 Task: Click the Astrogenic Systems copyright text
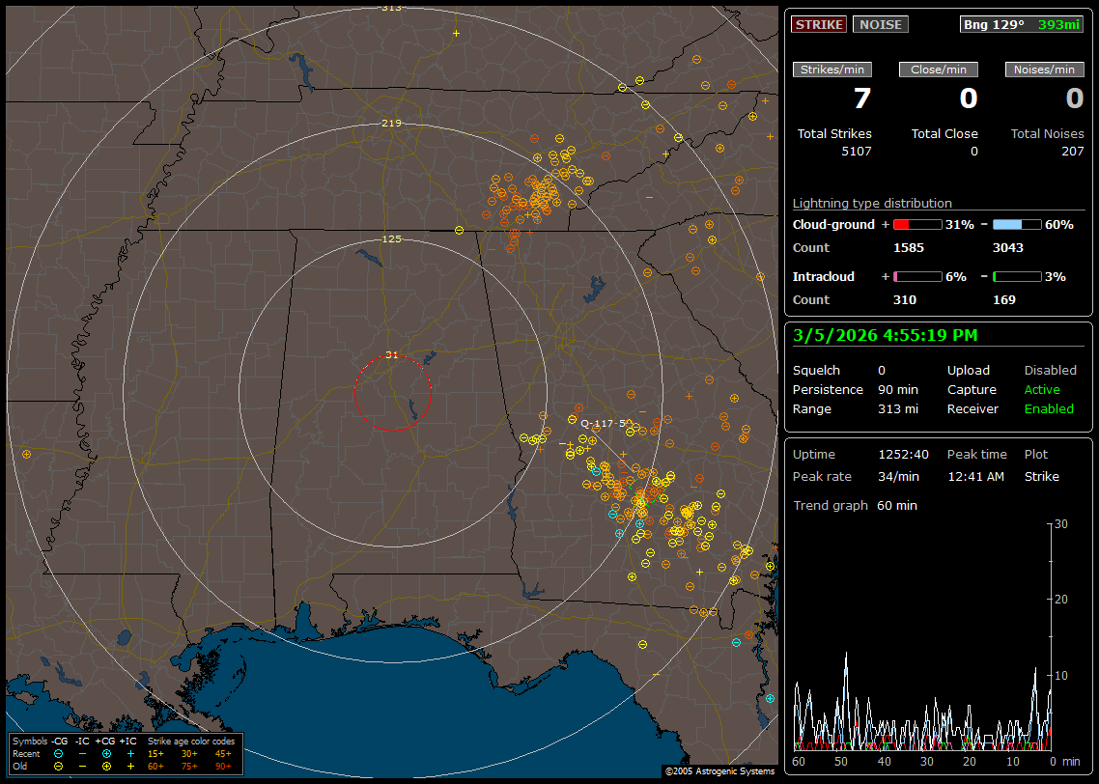coord(719,771)
